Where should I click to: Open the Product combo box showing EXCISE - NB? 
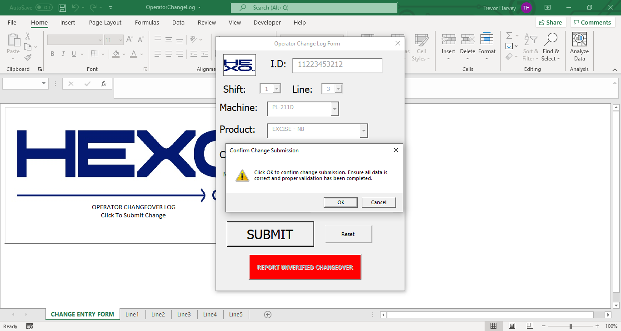[x=364, y=131]
